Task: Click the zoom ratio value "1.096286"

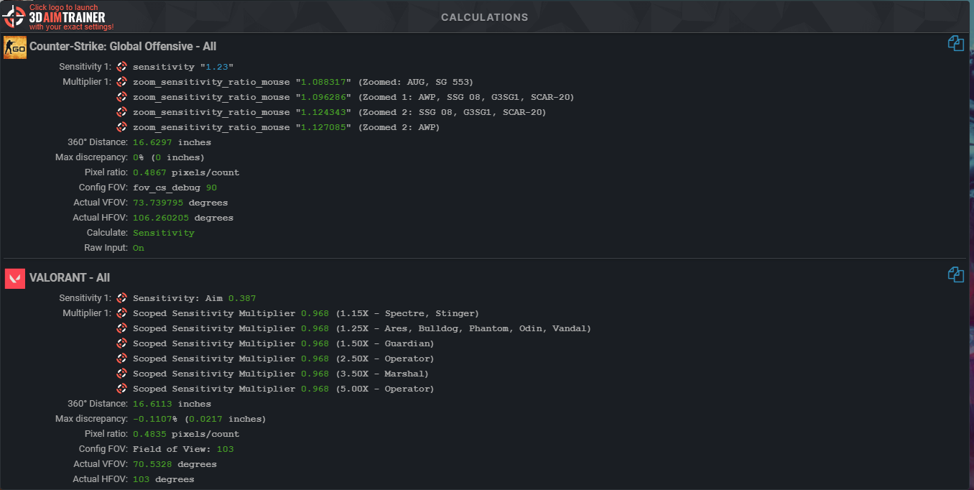Action: pos(323,97)
